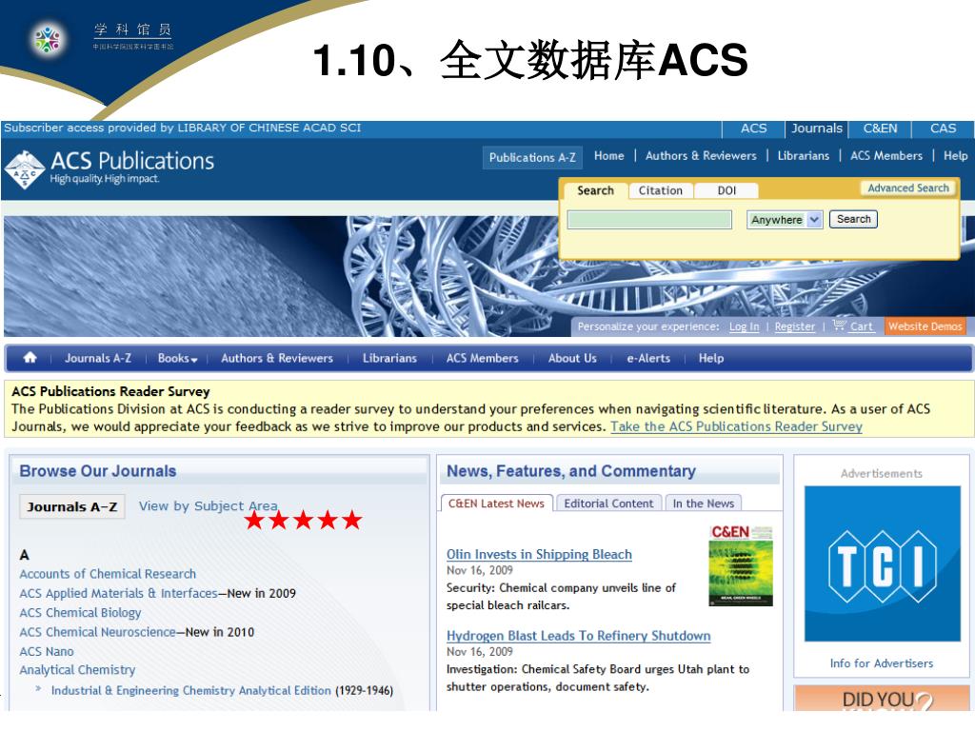The height and width of the screenshot is (731, 975).
Task: Click the Search button next to Anywhere
Action: tap(853, 219)
